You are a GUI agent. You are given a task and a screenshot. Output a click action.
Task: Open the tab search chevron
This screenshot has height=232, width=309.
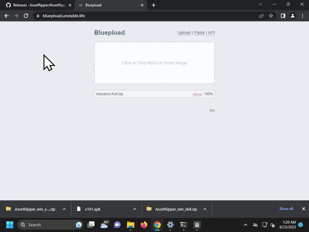[260, 4]
